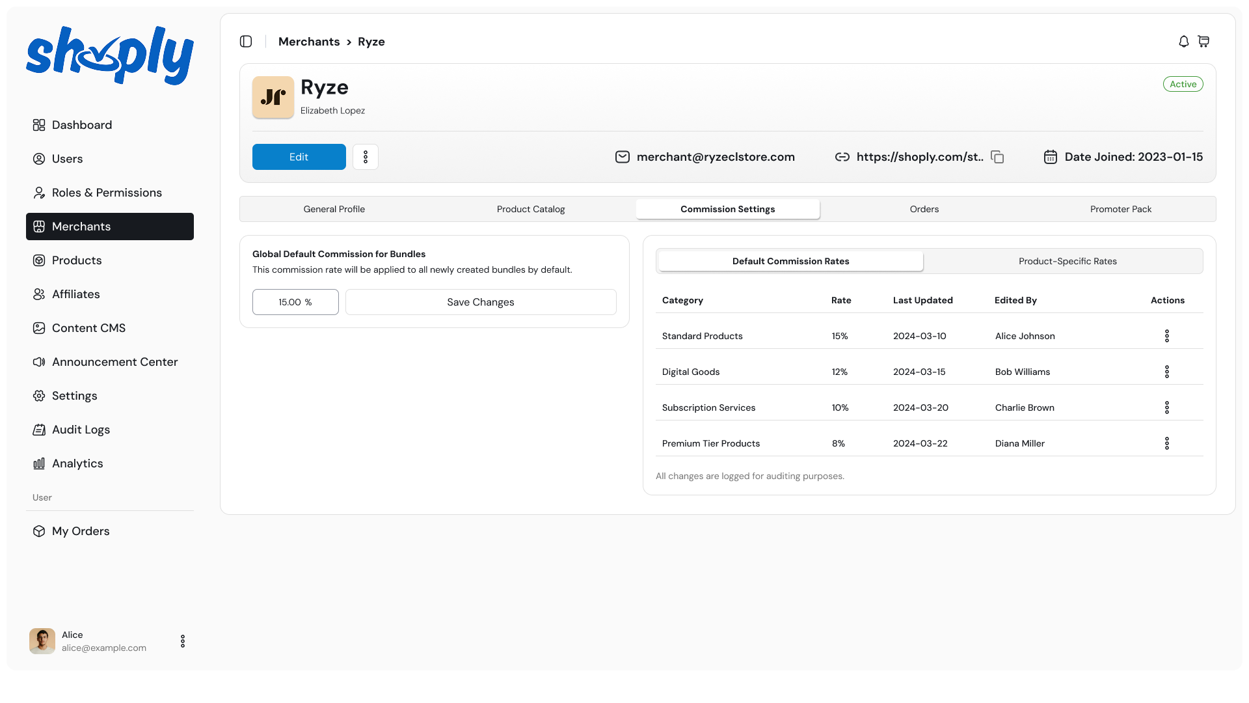Select the Commission Settings tab
The image size is (1249, 703).
728,209
